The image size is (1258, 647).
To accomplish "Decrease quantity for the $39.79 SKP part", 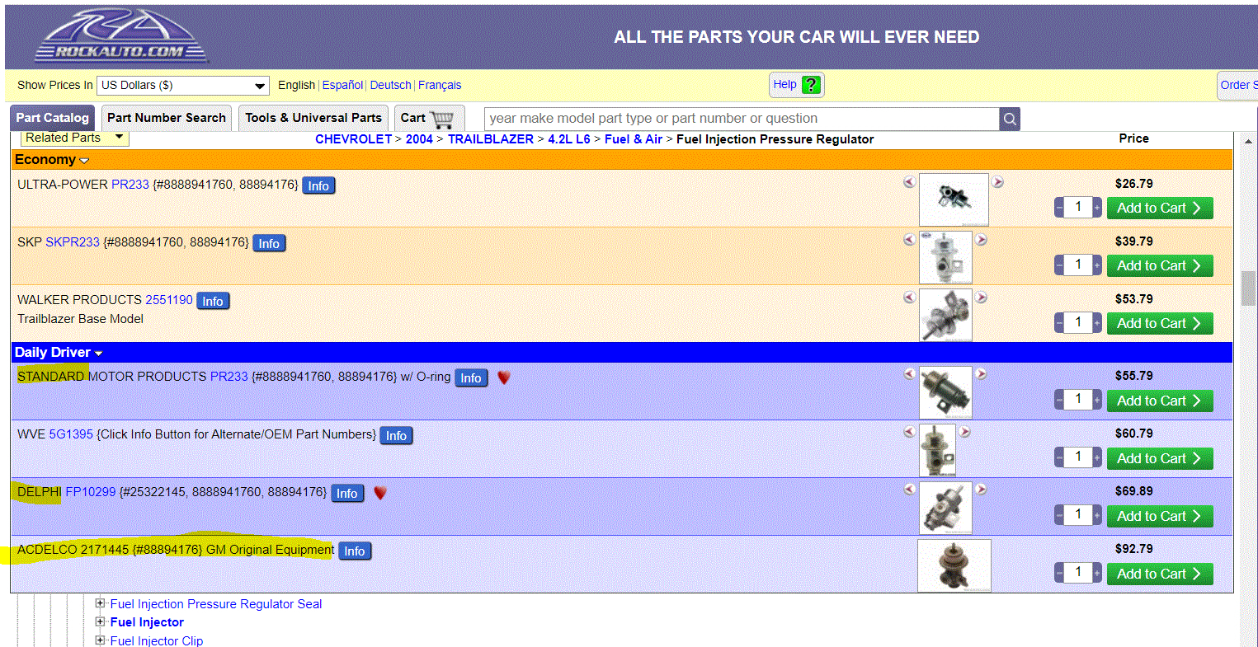I will [x=1059, y=265].
